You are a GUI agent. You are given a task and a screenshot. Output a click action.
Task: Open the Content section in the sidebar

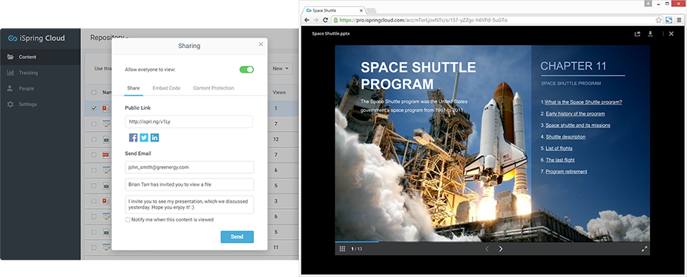(x=40, y=57)
